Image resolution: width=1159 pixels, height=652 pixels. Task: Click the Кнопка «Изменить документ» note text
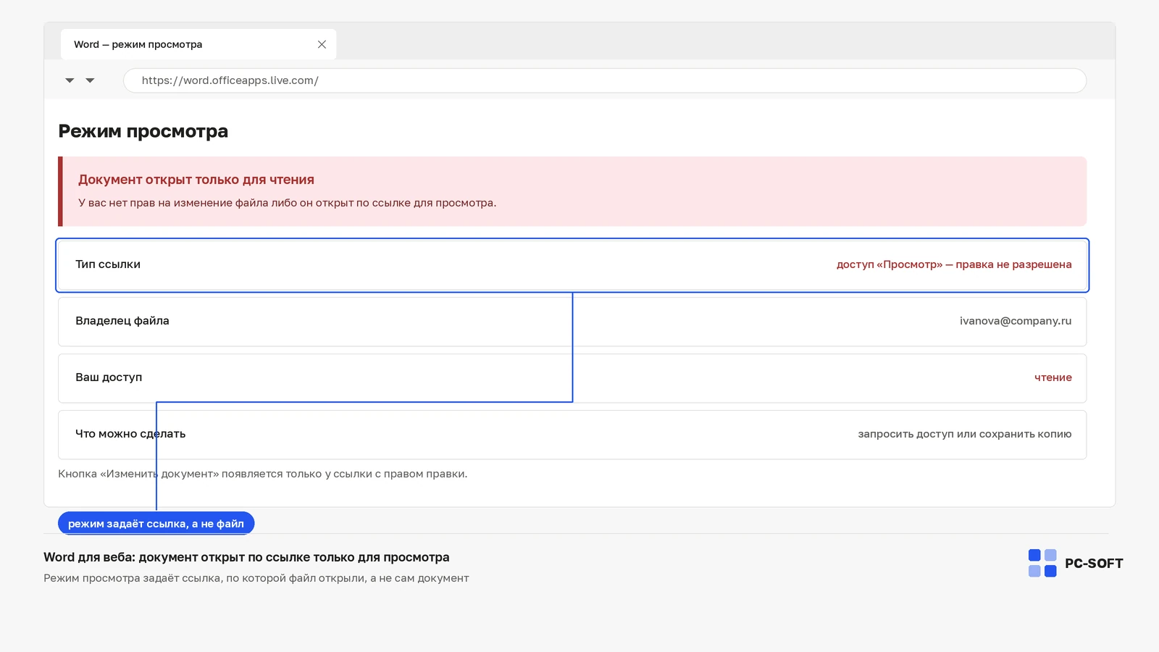click(263, 474)
